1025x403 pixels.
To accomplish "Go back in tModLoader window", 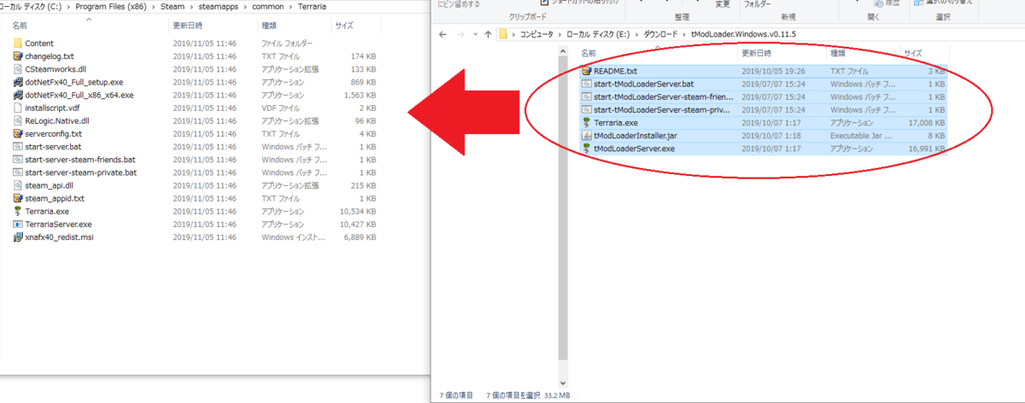I will click(443, 34).
